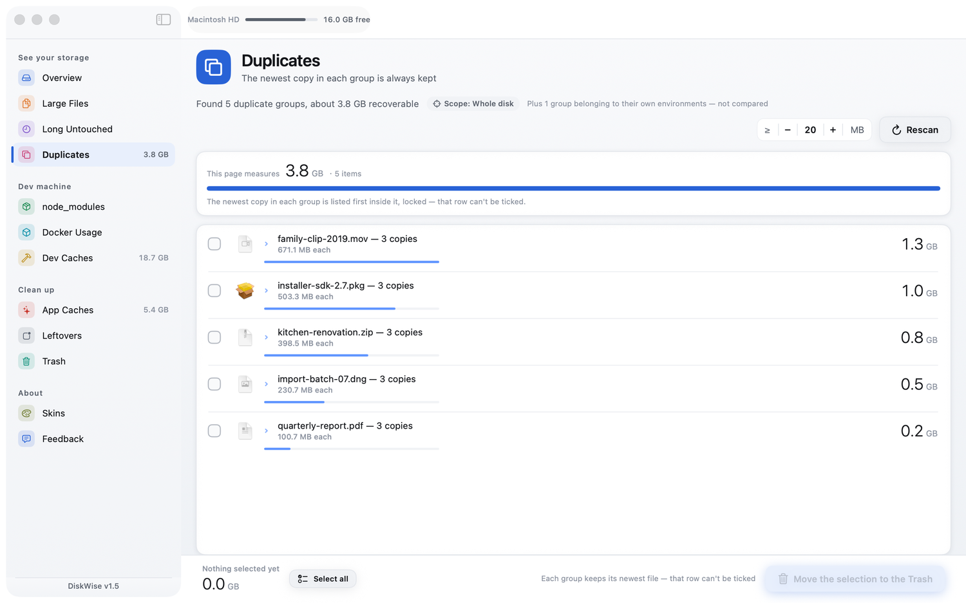
Task: Click the blue Duplicates header icon
Action: 214,67
